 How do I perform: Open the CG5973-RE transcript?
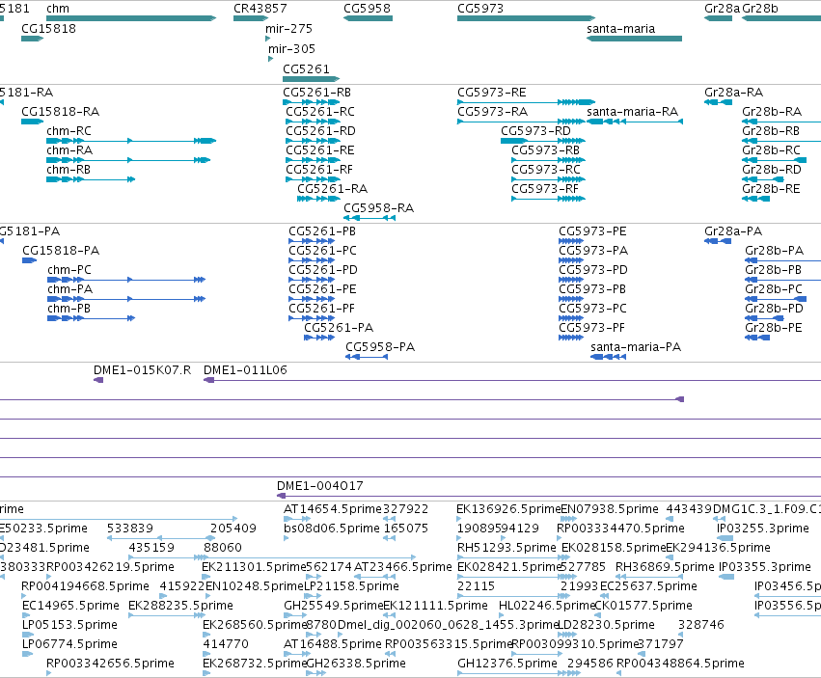tap(526, 102)
